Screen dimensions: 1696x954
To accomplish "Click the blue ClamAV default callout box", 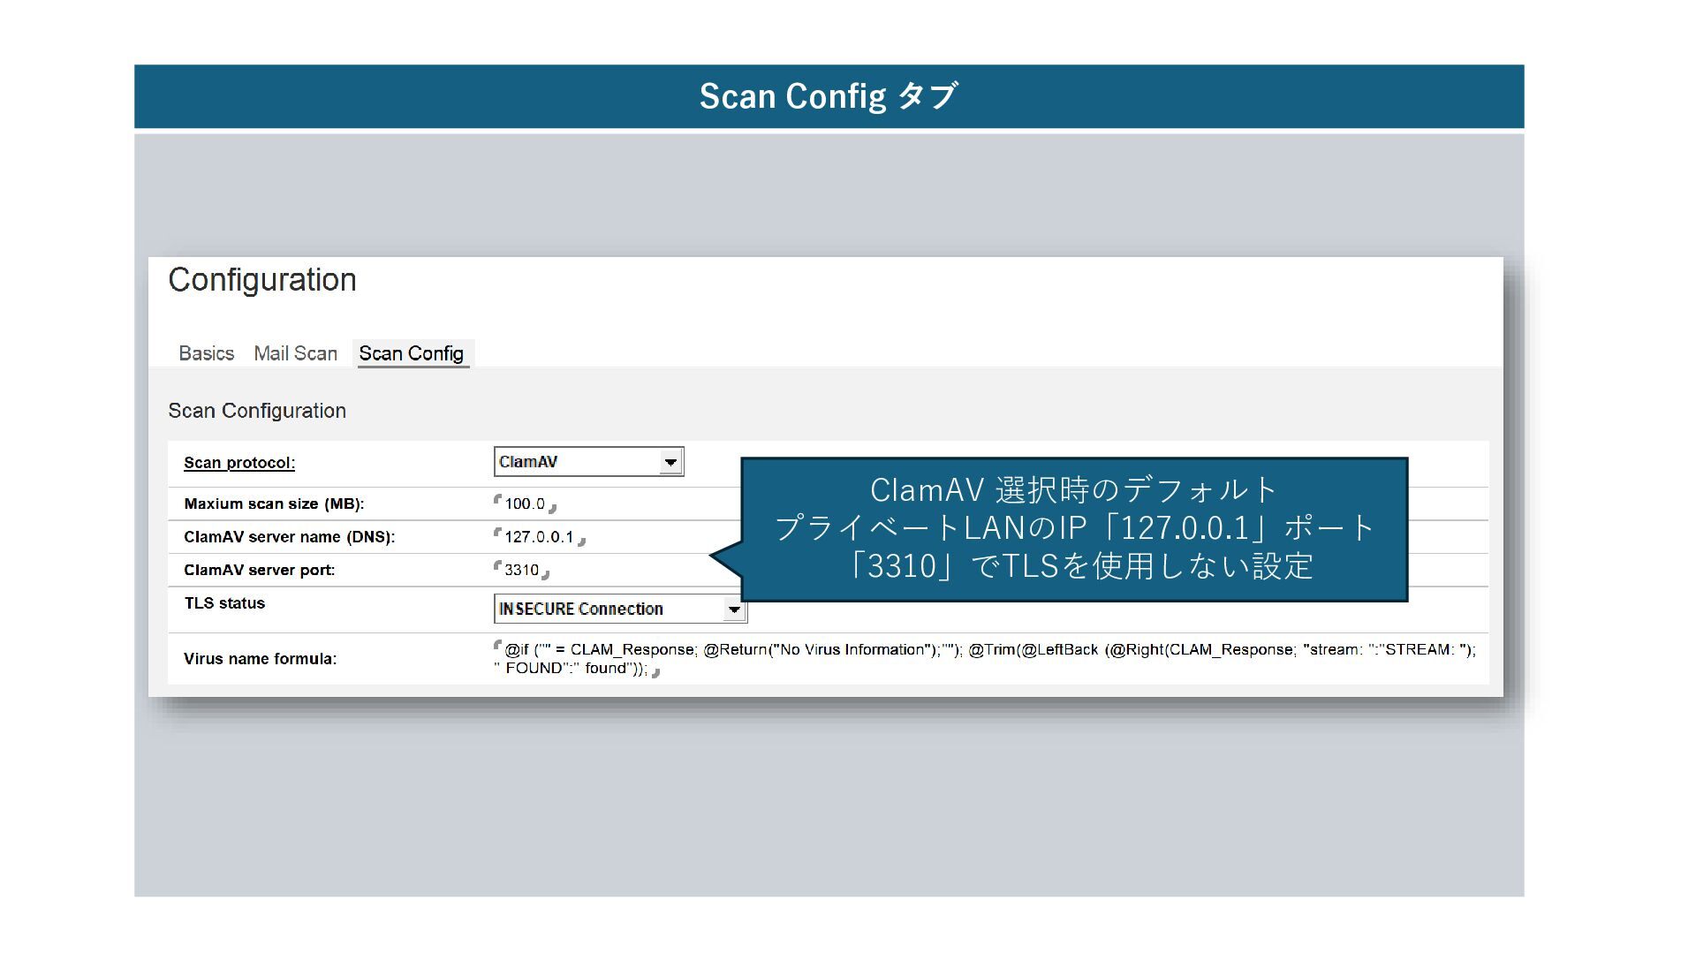I will [1073, 528].
